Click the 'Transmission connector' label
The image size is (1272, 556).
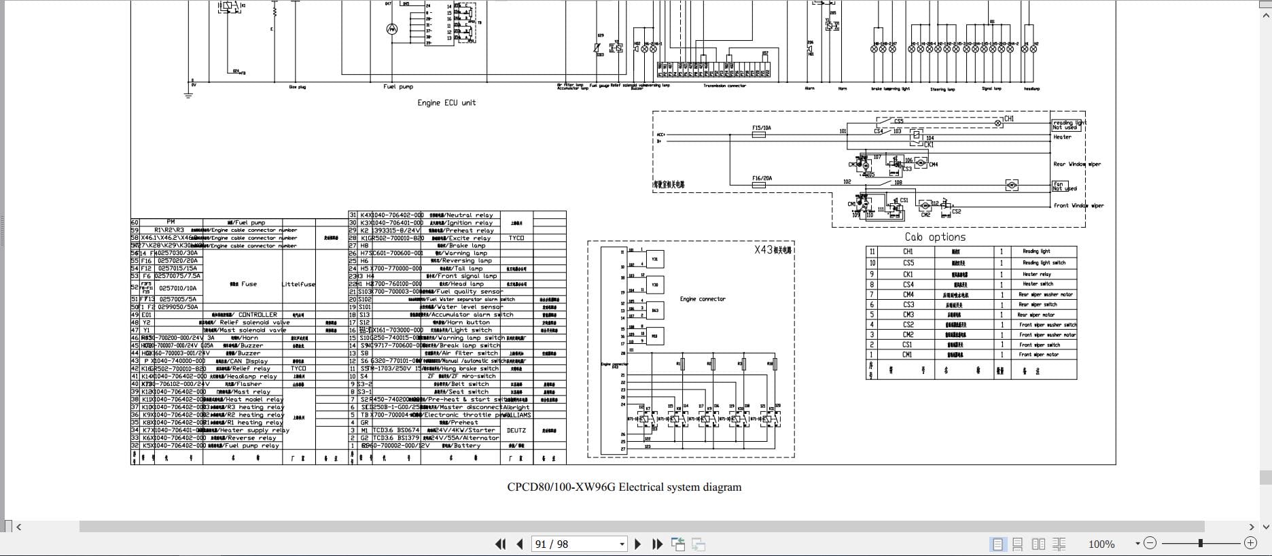click(724, 86)
